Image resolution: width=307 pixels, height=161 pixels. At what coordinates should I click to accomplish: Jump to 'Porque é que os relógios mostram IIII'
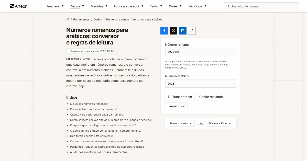click(103, 125)
